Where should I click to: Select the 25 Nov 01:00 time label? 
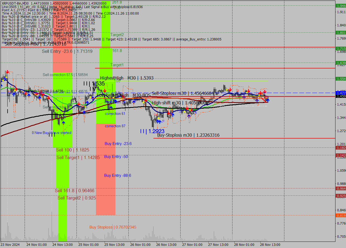[x=88, y=245]
